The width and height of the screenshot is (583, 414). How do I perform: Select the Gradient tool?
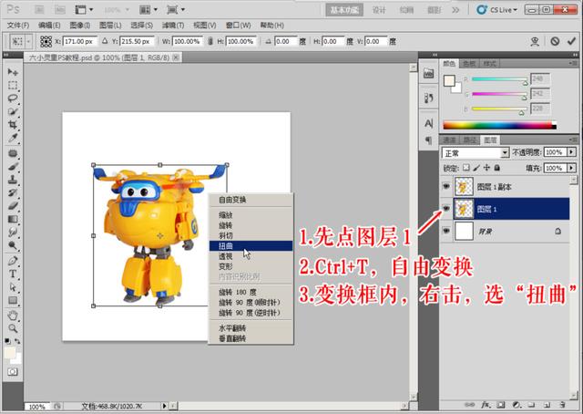coord(13,219)
